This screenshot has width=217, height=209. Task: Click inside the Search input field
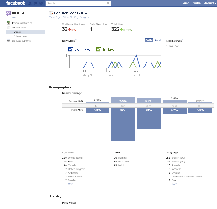click(76, 3)
